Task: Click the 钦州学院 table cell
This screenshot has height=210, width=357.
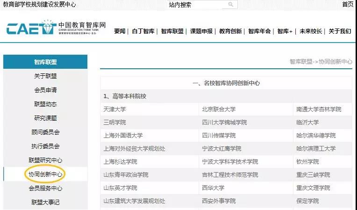Action: (322, 162)
